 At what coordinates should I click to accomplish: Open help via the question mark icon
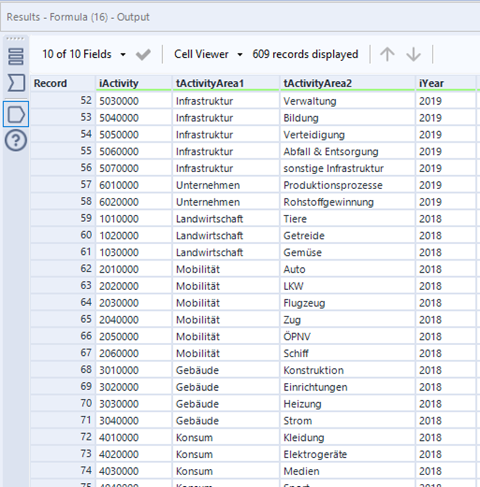coord(16,141)
